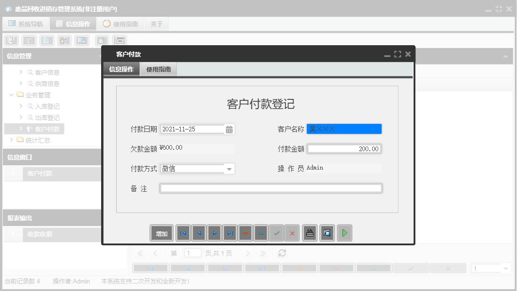Open print preview in the payment dialog
Screen dimensions: 517x291
[327, 233]
